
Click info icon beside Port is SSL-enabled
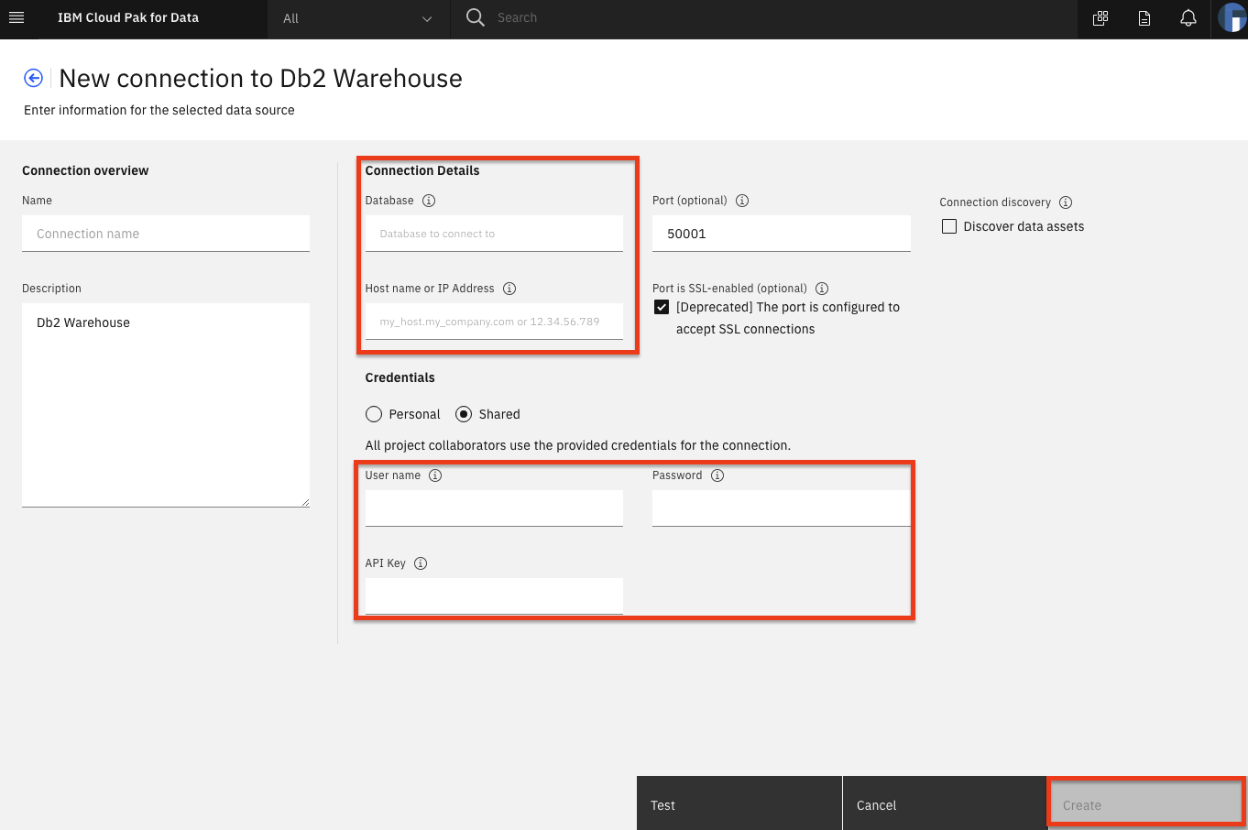coord(822,289)
